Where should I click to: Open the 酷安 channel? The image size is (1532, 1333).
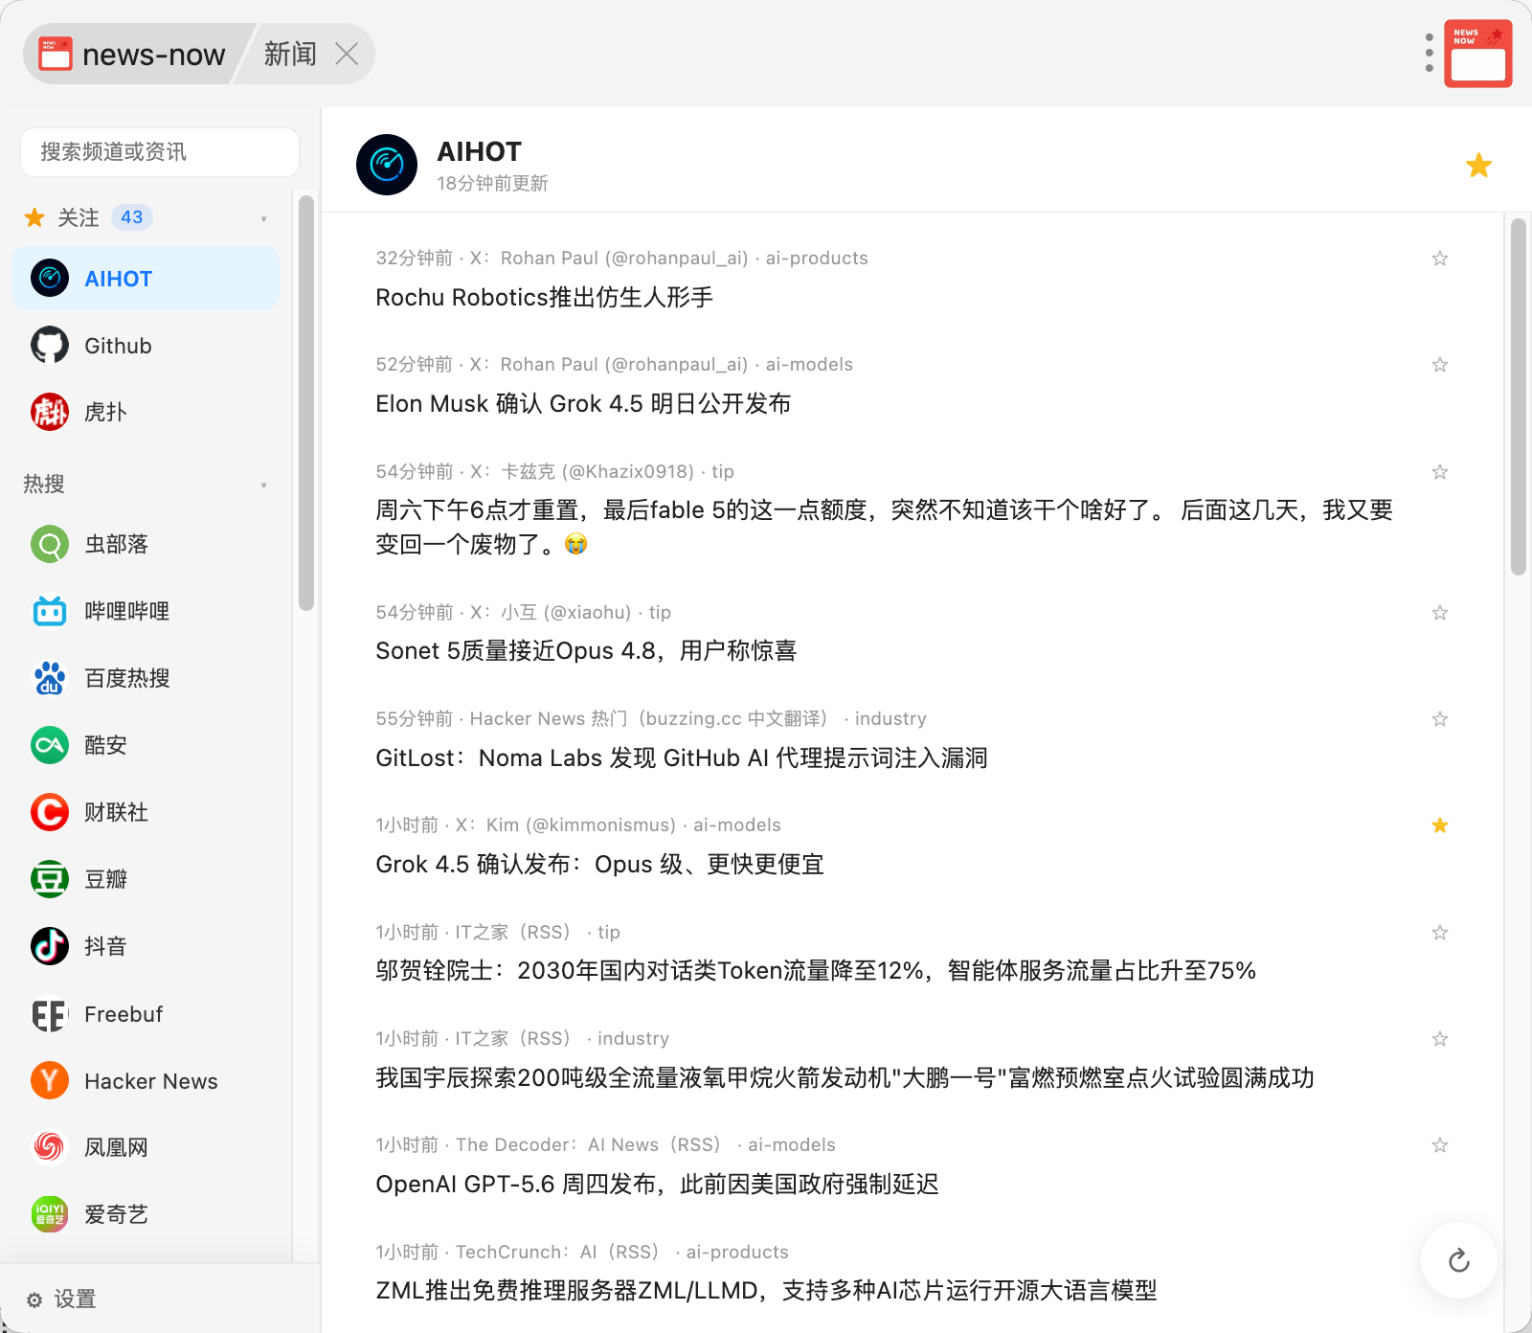[x=146, y=745]
